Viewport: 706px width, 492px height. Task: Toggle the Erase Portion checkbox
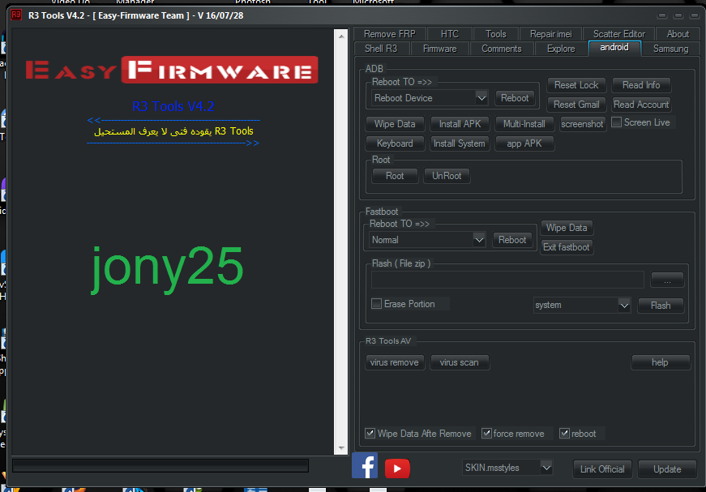pyautogui.click(x=376, y=304)
